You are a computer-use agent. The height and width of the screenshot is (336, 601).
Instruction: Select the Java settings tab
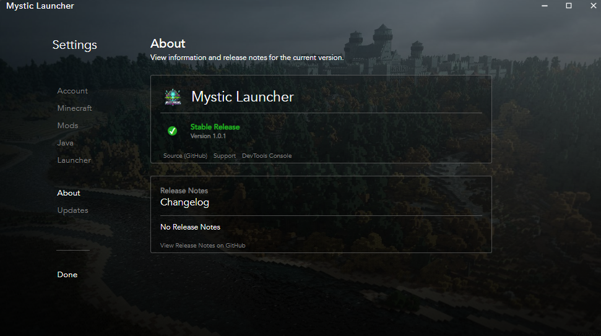(x=65, y=142)
